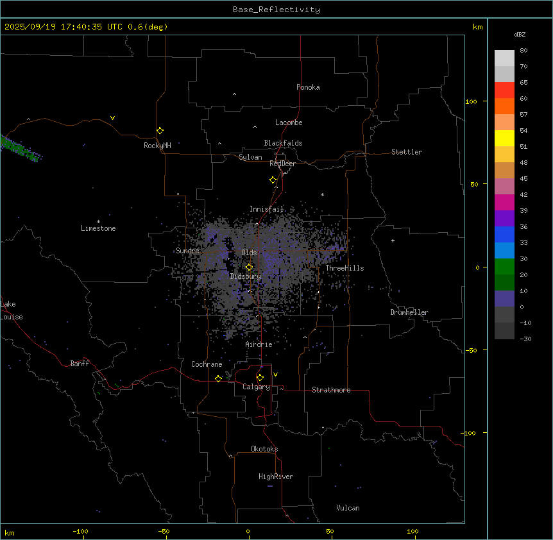The image size is (553, 540).
Task: Select the Stettler label on map
Action: (407, 152)
